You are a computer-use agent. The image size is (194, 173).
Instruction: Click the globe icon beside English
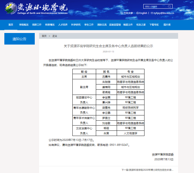[x=138, y=13]
